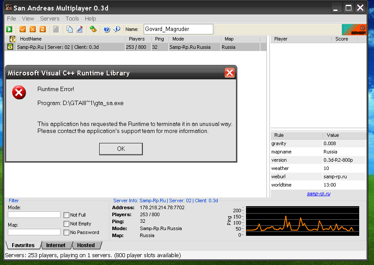Image resolution: width=374 pixels, height=265 pixels.
Task: Click the Player column header
Action: click(301, 39)
